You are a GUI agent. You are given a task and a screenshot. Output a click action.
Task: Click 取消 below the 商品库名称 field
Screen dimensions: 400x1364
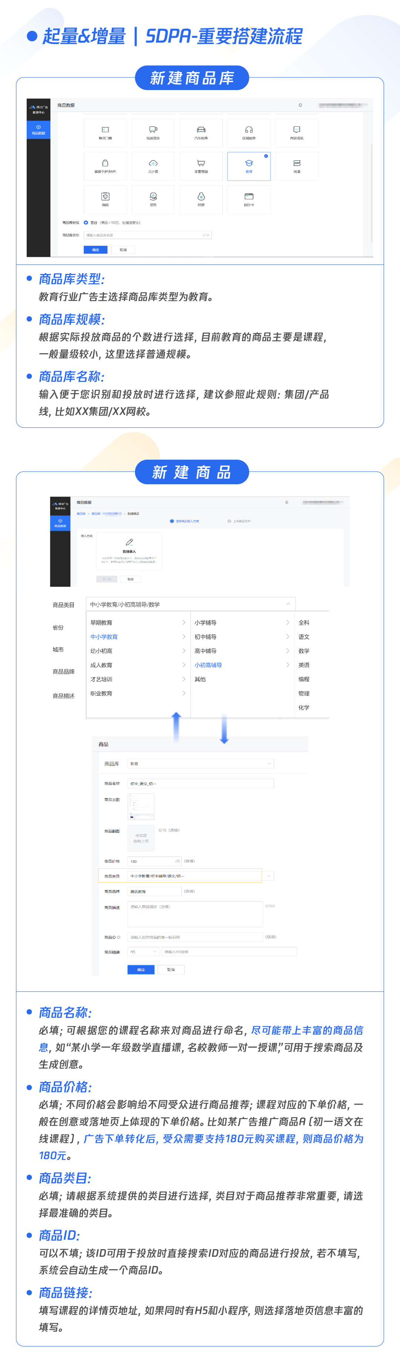pos(123,249)
